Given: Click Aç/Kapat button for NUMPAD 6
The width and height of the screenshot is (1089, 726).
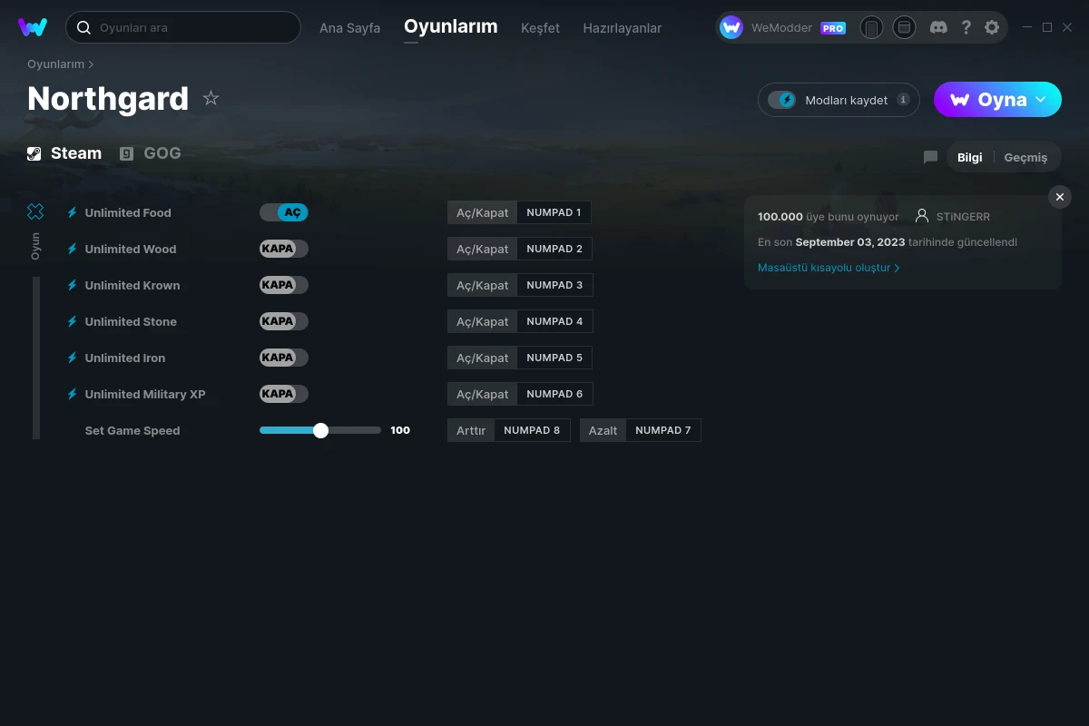Looking at the screenshot, I should click(483, 394).
